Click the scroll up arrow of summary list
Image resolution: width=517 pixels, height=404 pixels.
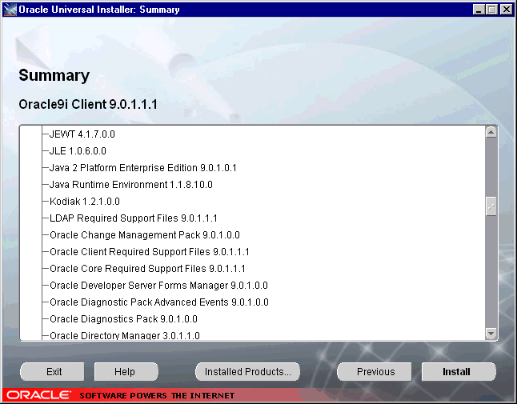(x=491, y=132)
